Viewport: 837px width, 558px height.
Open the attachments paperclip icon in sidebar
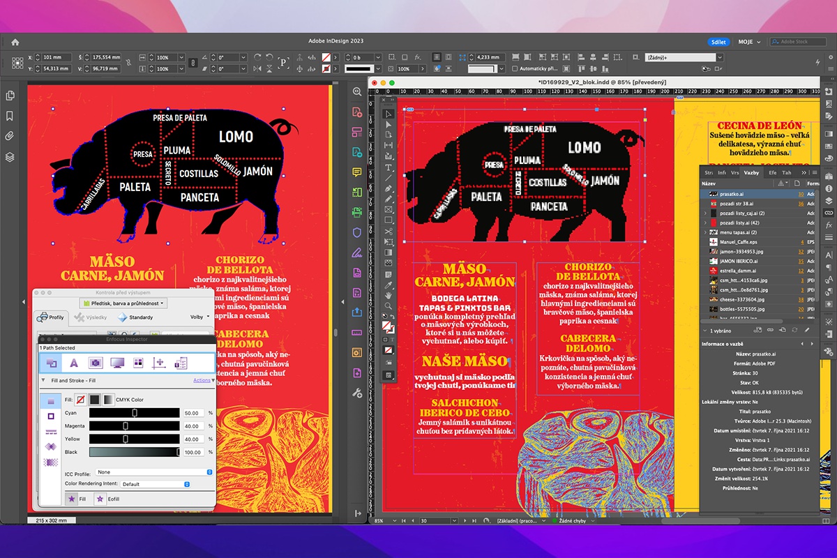tap(10, 136)
